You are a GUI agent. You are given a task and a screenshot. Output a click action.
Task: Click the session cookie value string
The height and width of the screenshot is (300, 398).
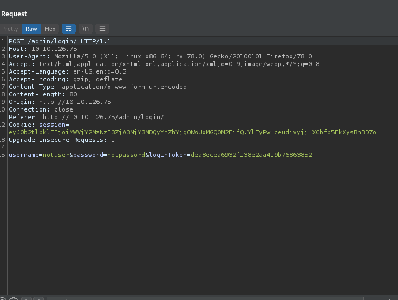[x=192, y=132]
